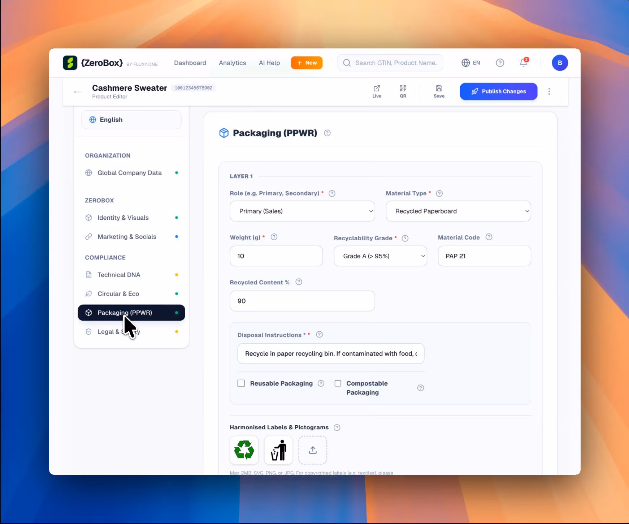
Task: Edit the Disposal Instructions text field
Action: click(x=331, y=353)
